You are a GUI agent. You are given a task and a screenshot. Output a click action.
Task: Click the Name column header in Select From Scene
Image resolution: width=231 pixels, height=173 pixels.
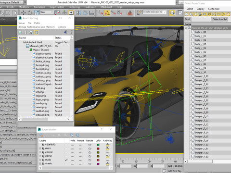click(x=207, y=24)
